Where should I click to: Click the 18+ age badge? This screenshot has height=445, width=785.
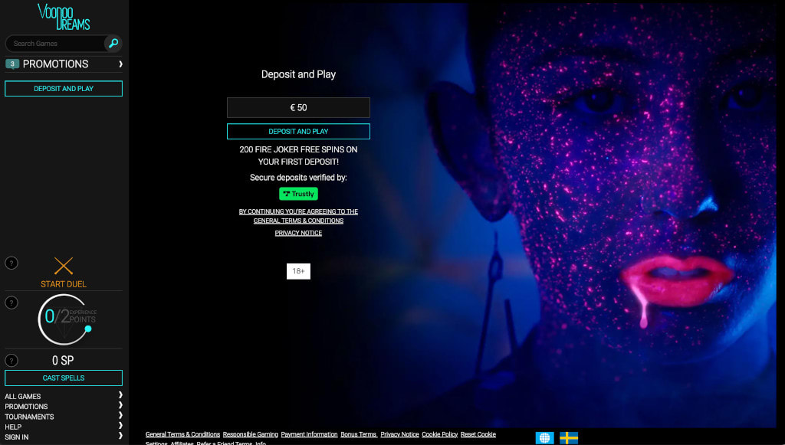pyautogui.click(x=298, y=271)
